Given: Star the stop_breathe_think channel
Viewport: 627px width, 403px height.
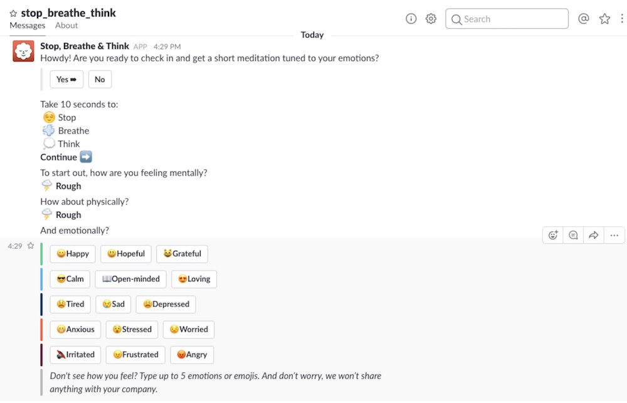Looking at the screenshot, I should [x=13, y=13].
